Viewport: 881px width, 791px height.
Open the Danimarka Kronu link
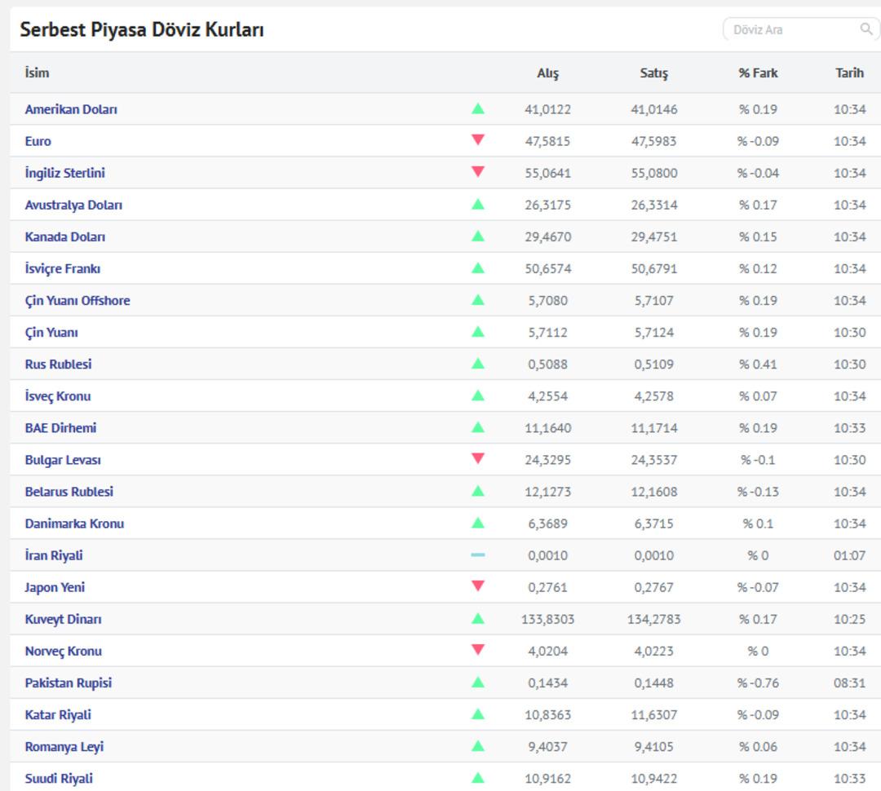(75, 524)
